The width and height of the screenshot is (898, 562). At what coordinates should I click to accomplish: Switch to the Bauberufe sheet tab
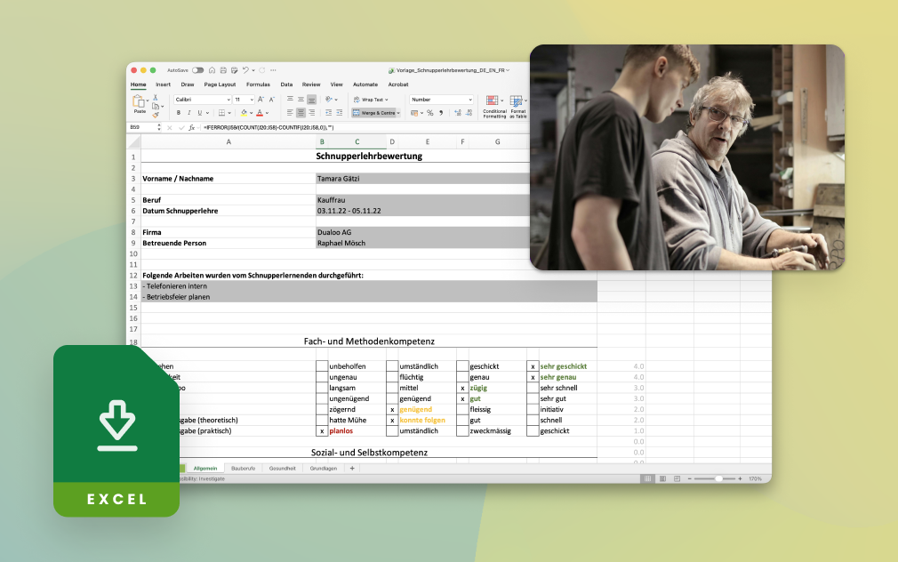243,468
